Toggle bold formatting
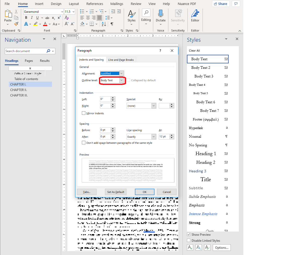Image resolution: width=307 pixels, height=255 pixels. pyautogui.click(x=26, y=18)
